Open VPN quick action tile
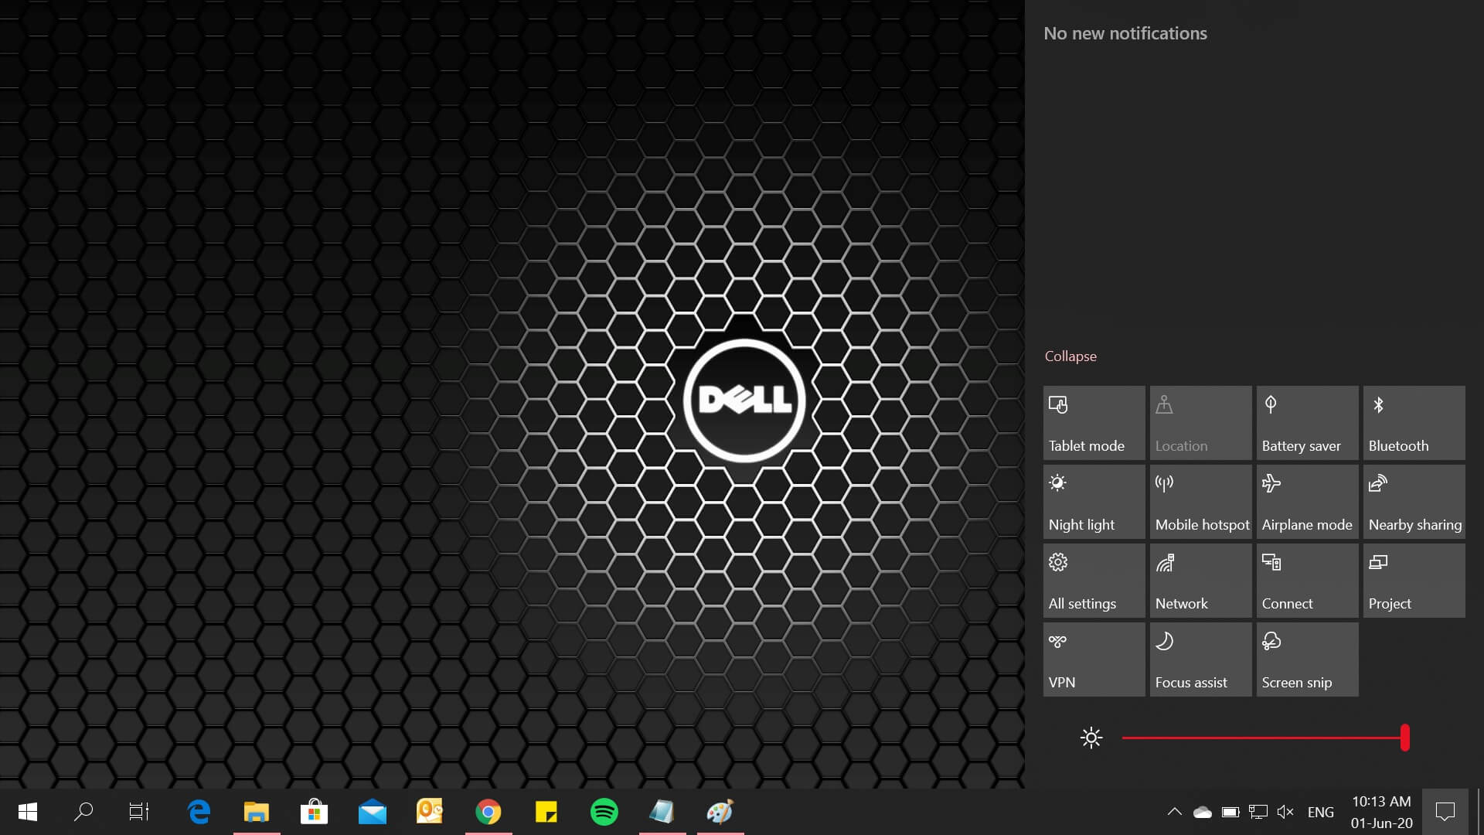Screen dimensions: 1484x835 1094,659
